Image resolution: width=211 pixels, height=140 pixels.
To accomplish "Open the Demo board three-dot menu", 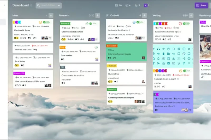I will coord(31,5).
